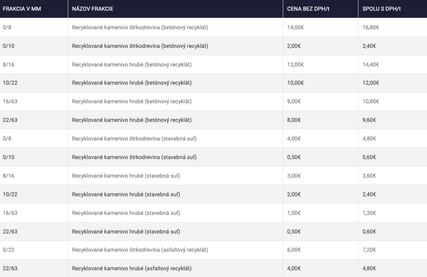Click the fraction name in the 3,60€ row
This screenshot has width=427, height=277.
[x=176, y=176]
